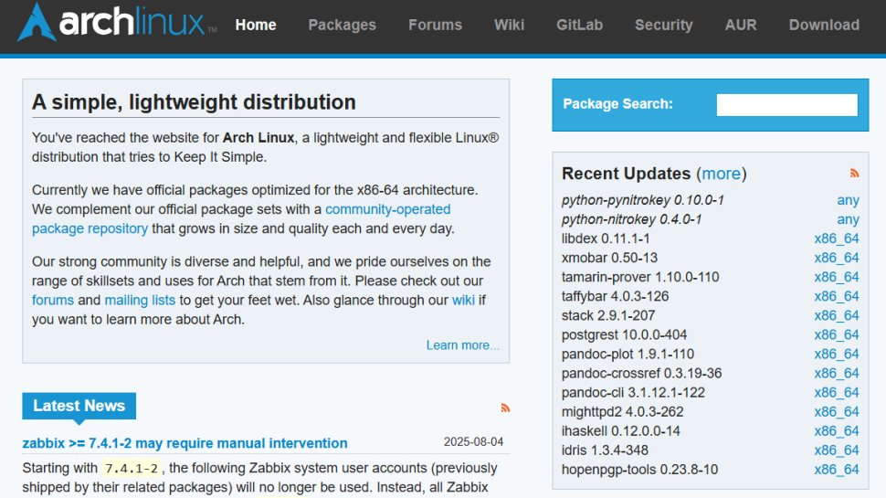Focus the Package Search input field
The image size is (886, 498).
786,104
